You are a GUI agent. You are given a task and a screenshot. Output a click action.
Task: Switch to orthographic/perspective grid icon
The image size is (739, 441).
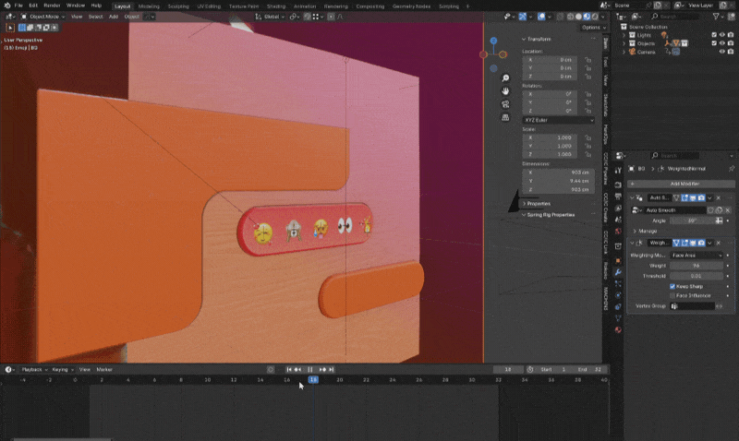tap(506, 117)
